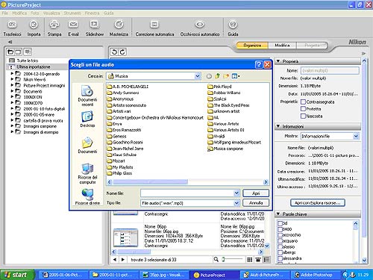Expand the Tipo file audio dropdown
This screenshot has height=280, width=373.
(236, 203)
